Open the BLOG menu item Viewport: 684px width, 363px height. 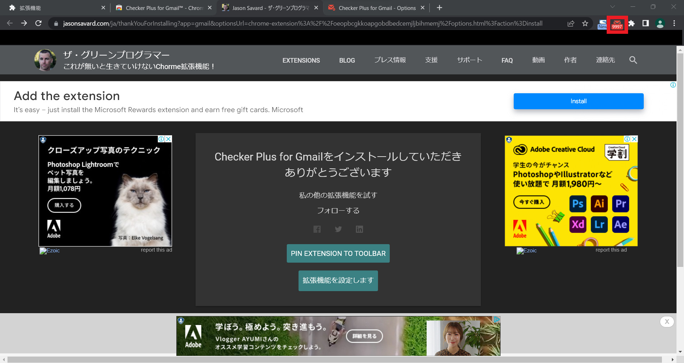(x=347, y=60)
